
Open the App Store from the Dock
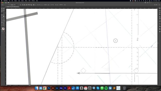click(x=77, y=88)
